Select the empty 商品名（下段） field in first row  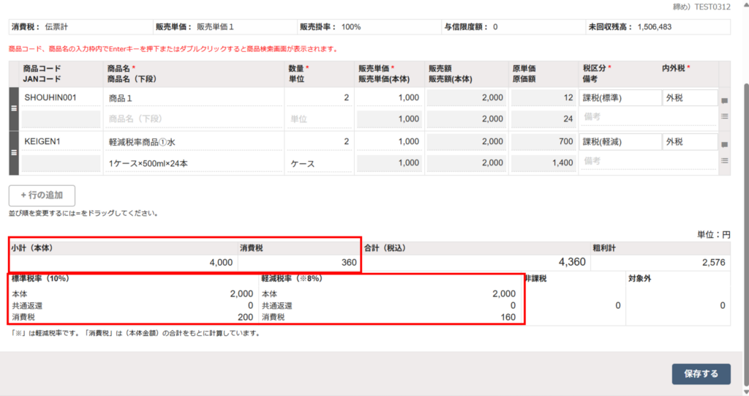click(194, 119)
